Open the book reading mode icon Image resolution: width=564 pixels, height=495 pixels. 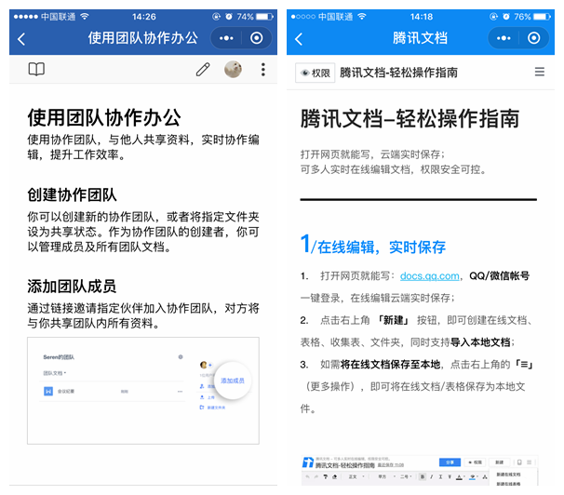(36, 70)
